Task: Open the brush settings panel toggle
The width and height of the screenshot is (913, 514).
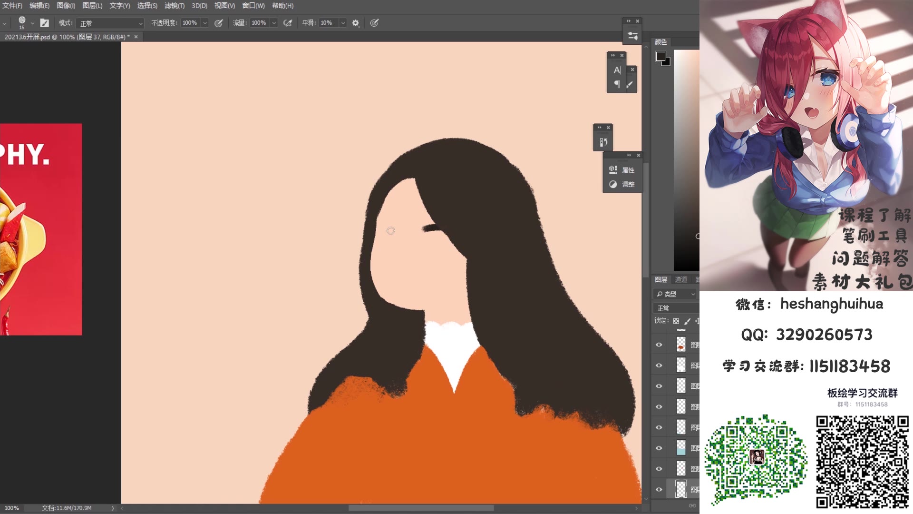Action: click(x=45, y=23)
